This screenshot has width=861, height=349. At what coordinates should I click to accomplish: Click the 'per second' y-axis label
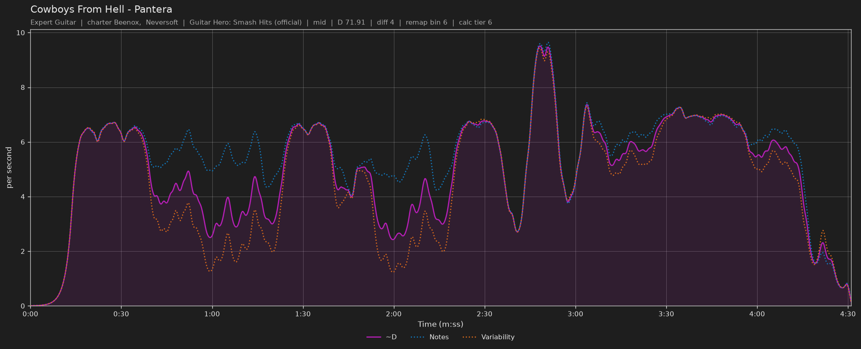click(9, 168)
